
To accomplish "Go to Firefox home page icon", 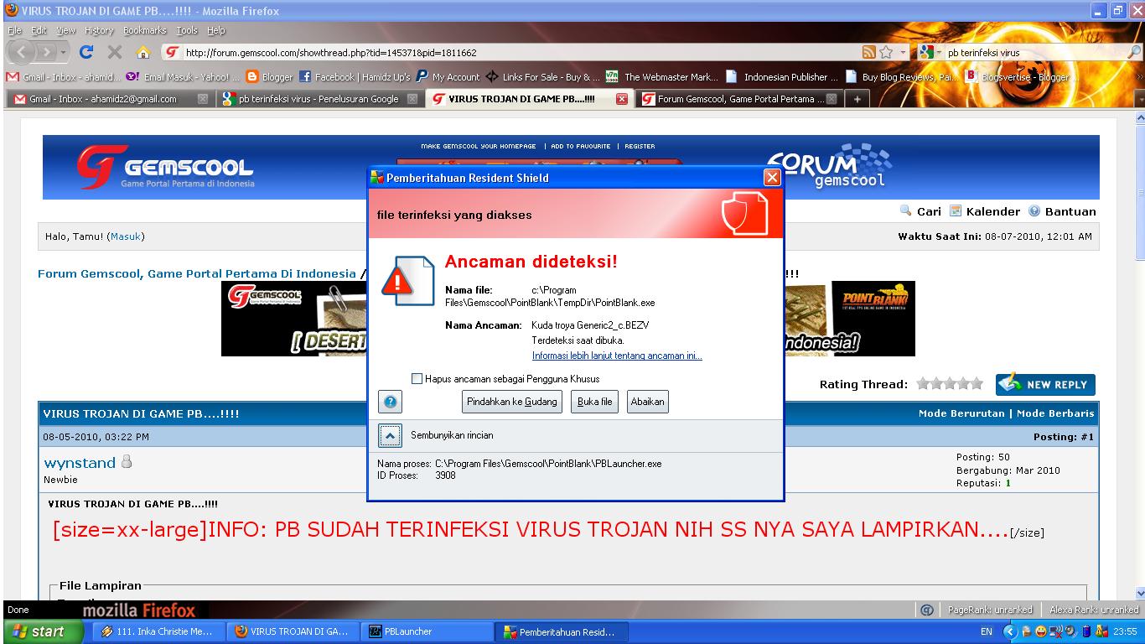I will [143, 52].
